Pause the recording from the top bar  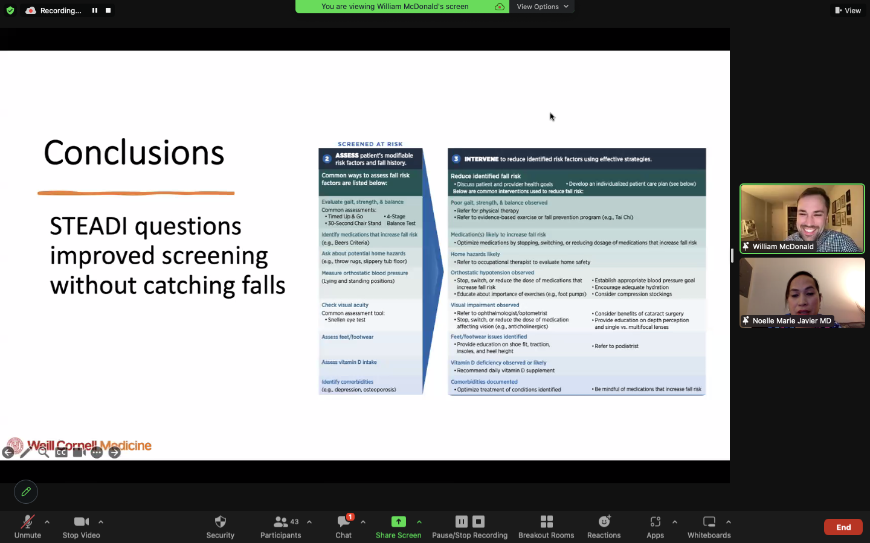[95, 10]
